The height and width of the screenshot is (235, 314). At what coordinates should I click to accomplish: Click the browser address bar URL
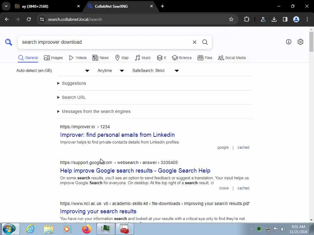point(75,19)
